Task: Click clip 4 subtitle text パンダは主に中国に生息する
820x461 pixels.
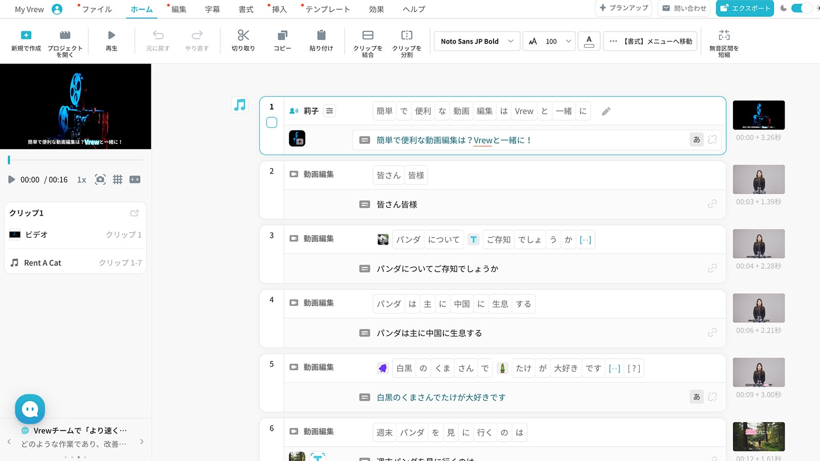Action: pos(429,333)
